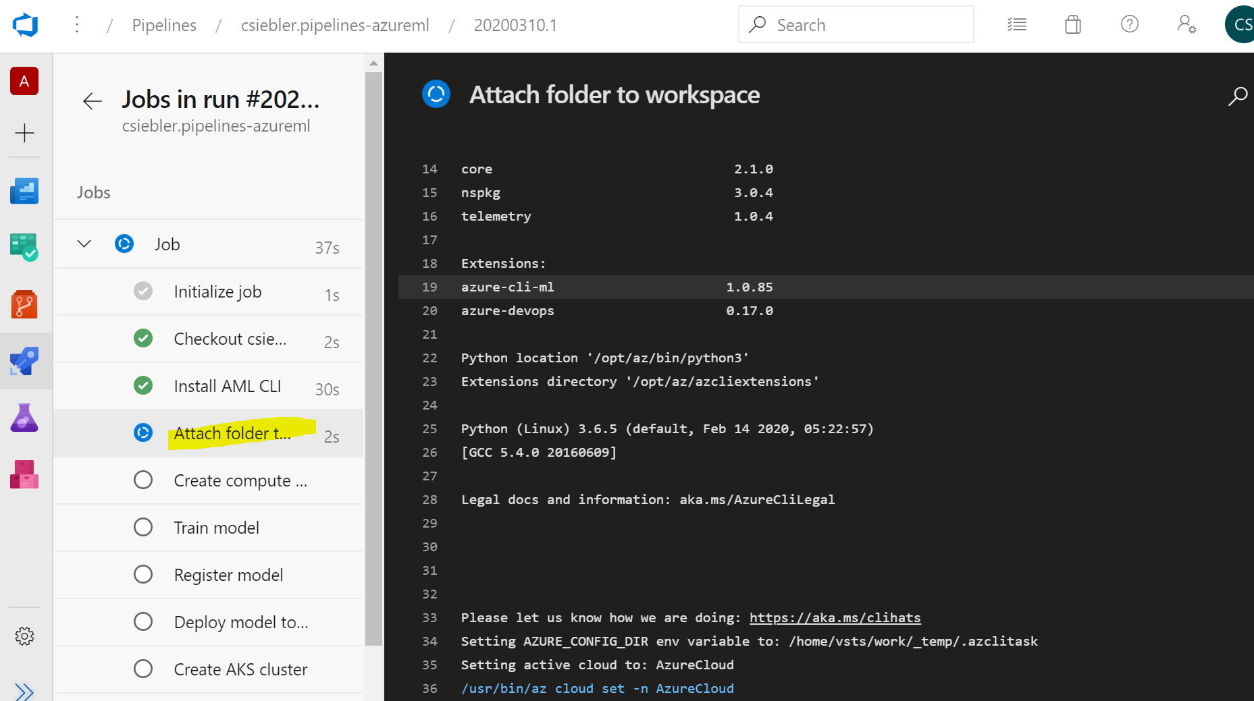Collapse the Job chevron
Image resolution: width=1254 pixels, height=701 pixels.
(x=84, y=244)
